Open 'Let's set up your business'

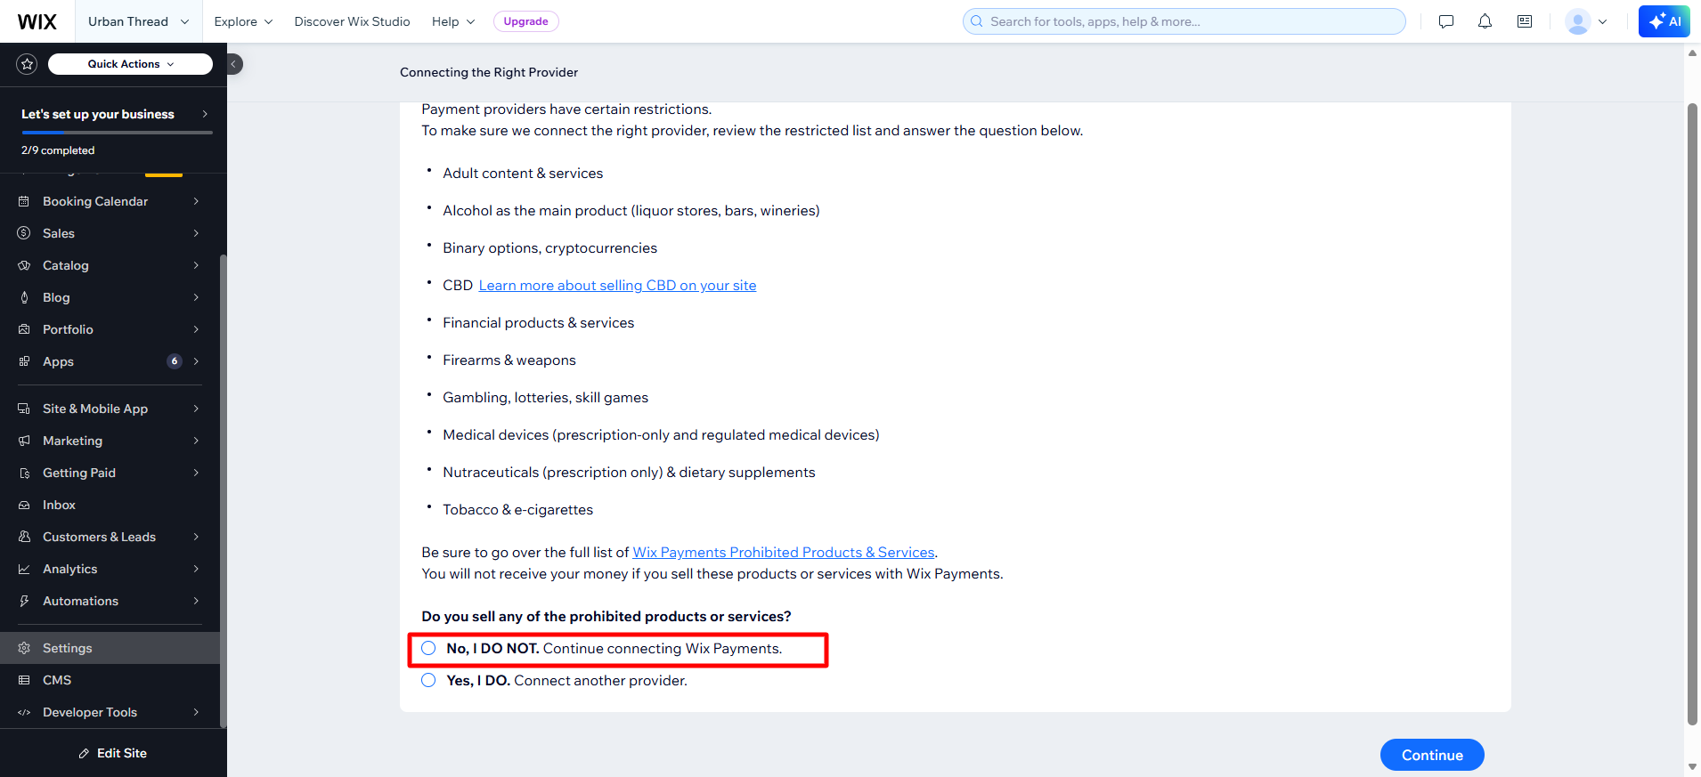click(x=116, y=114)
